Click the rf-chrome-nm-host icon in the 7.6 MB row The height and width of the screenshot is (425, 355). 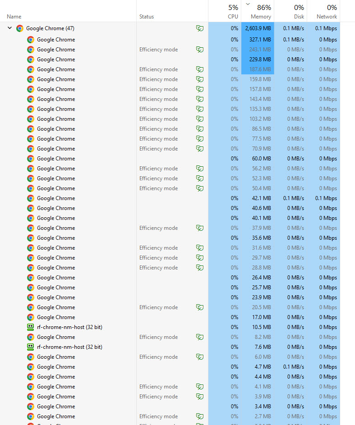(x=31, y=347)
